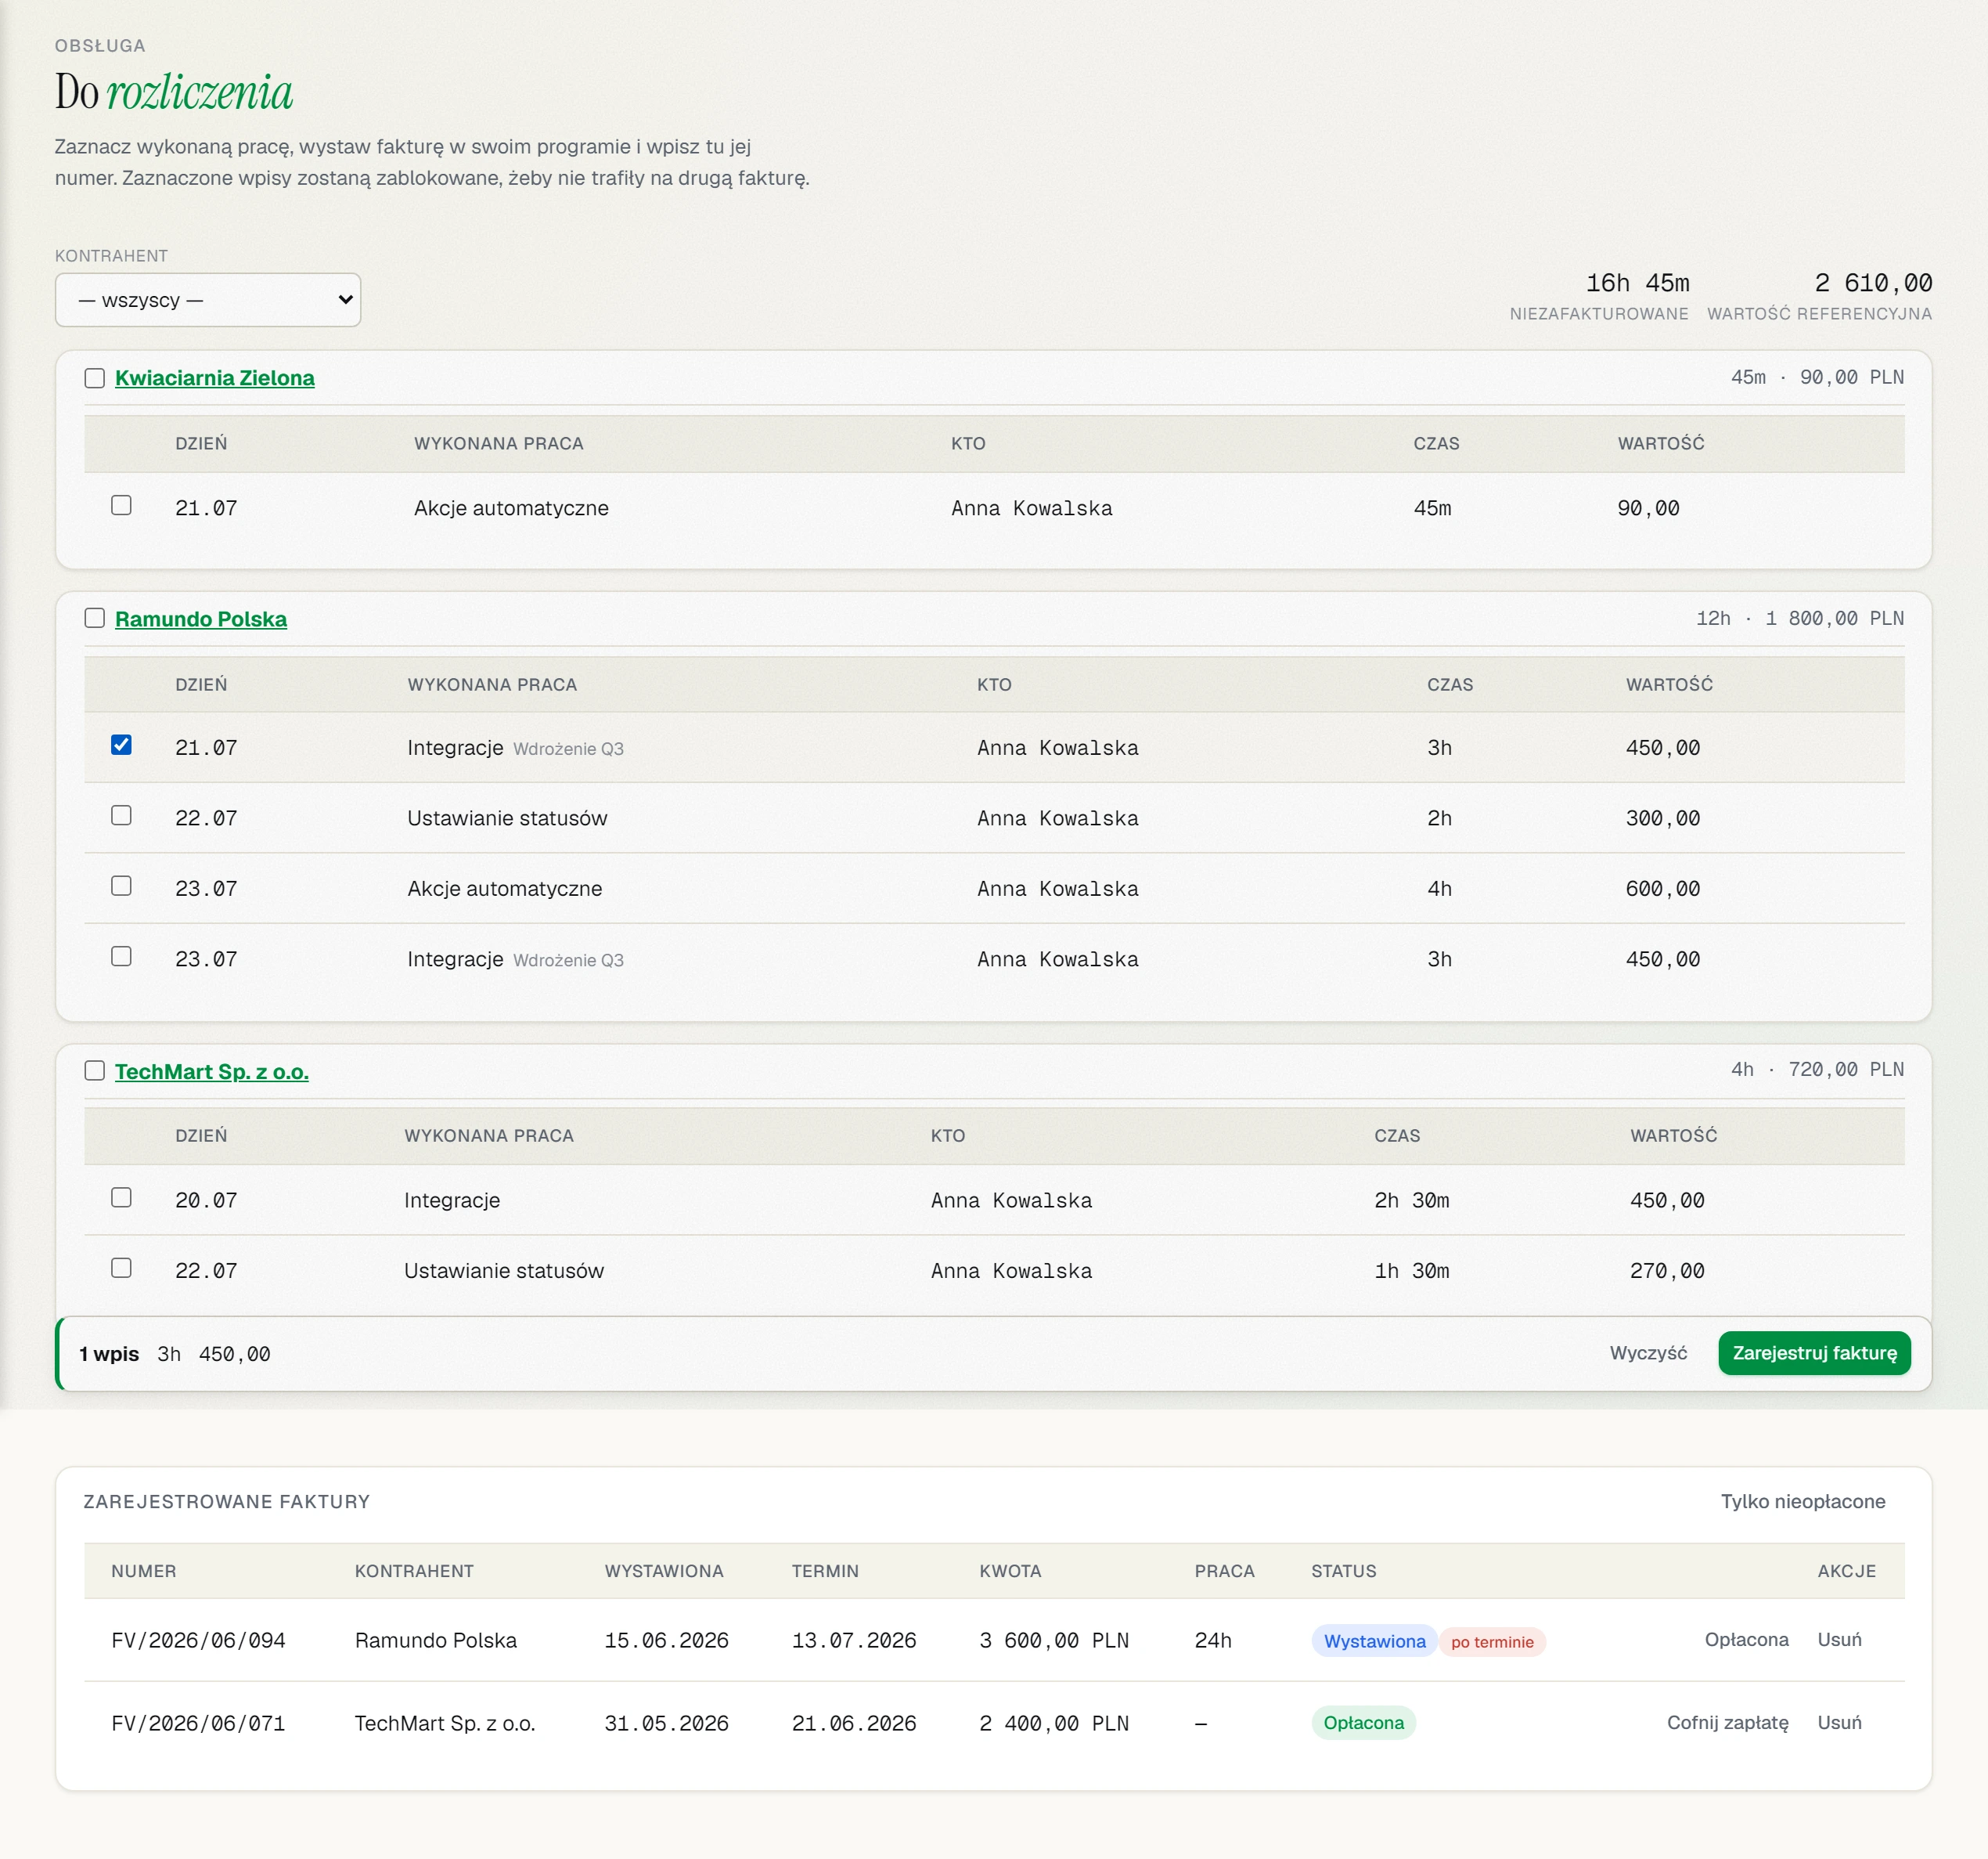Click the 600,00 value in Ramundo Polska table
Screen dimensions: 1988x1859
click(1662, 889)
